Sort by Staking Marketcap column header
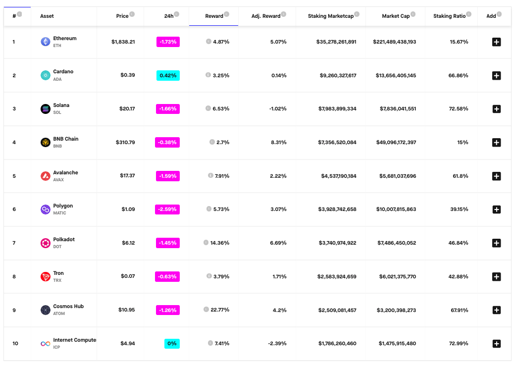Viewport: 515px width, 368px height. (331, 16)
